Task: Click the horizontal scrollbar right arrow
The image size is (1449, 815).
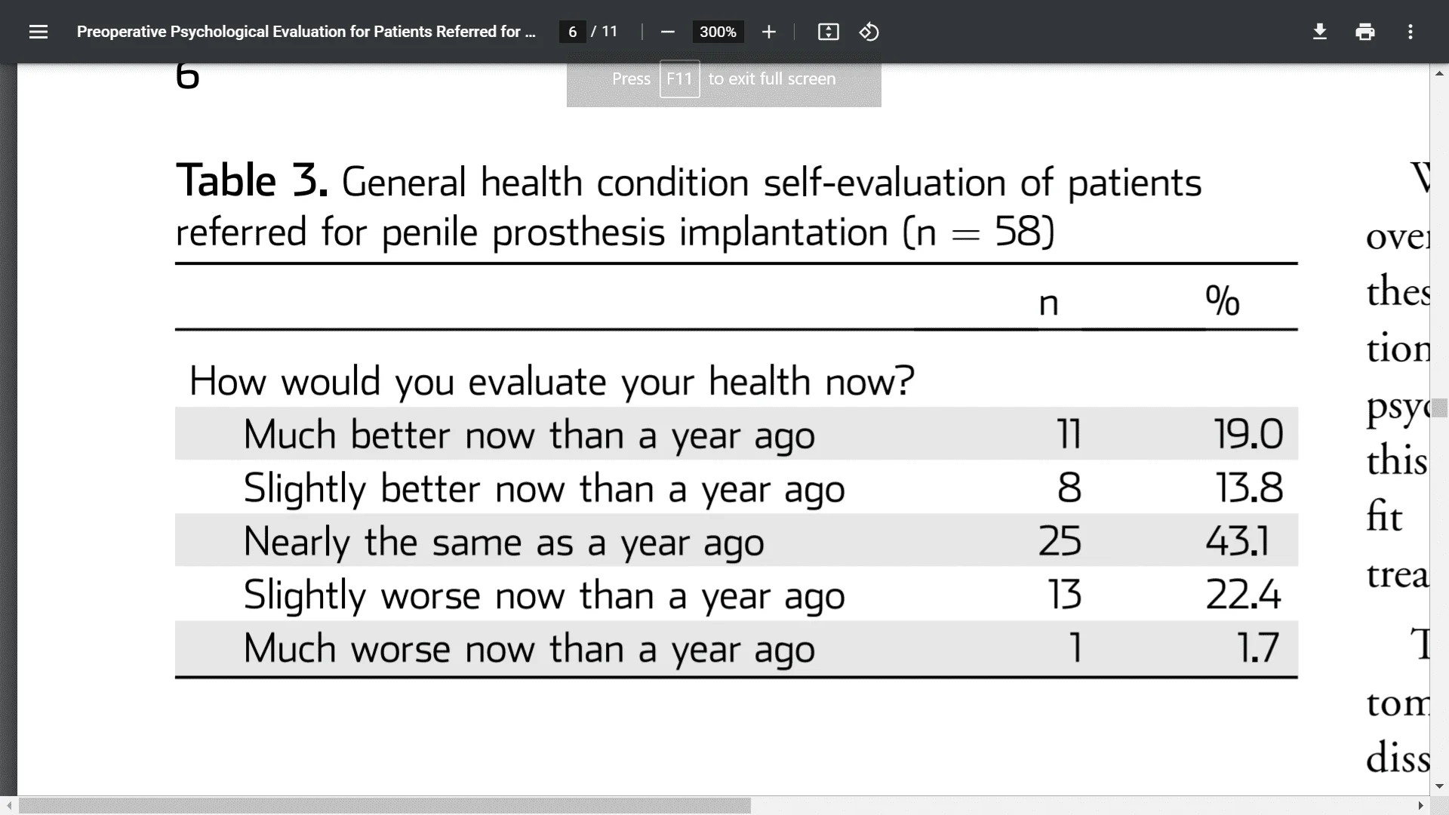Action: pyautogui.click(x=1420, y=806)
